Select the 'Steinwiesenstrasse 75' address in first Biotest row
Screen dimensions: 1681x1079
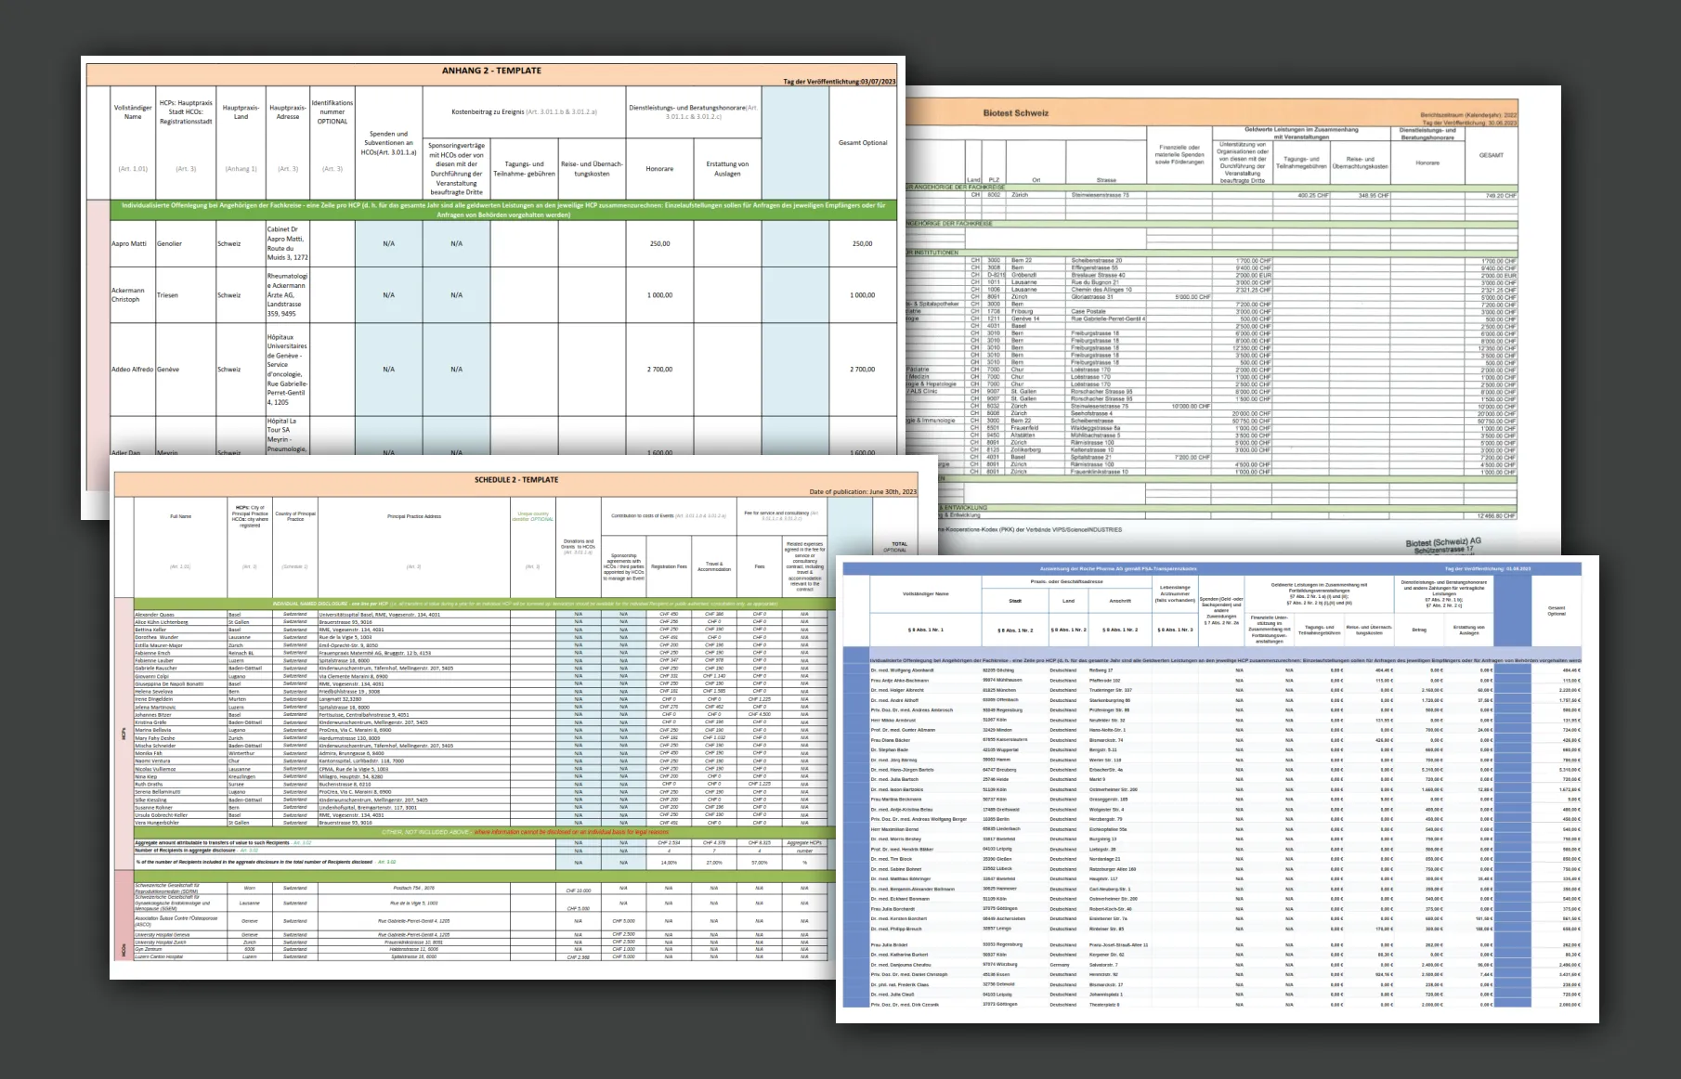tap(1101, 196)
